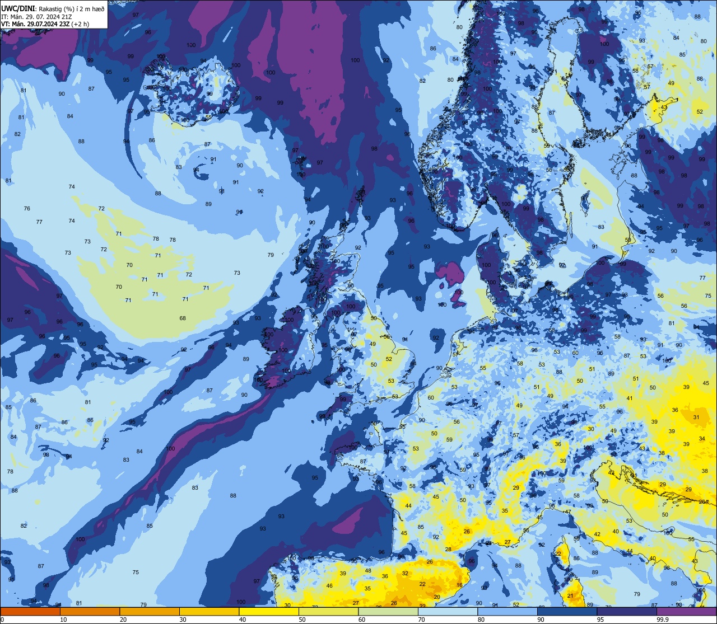The image size is (717, 624).
Task: Click the map value 32 over Spain
Action: (x=405, y=574)
